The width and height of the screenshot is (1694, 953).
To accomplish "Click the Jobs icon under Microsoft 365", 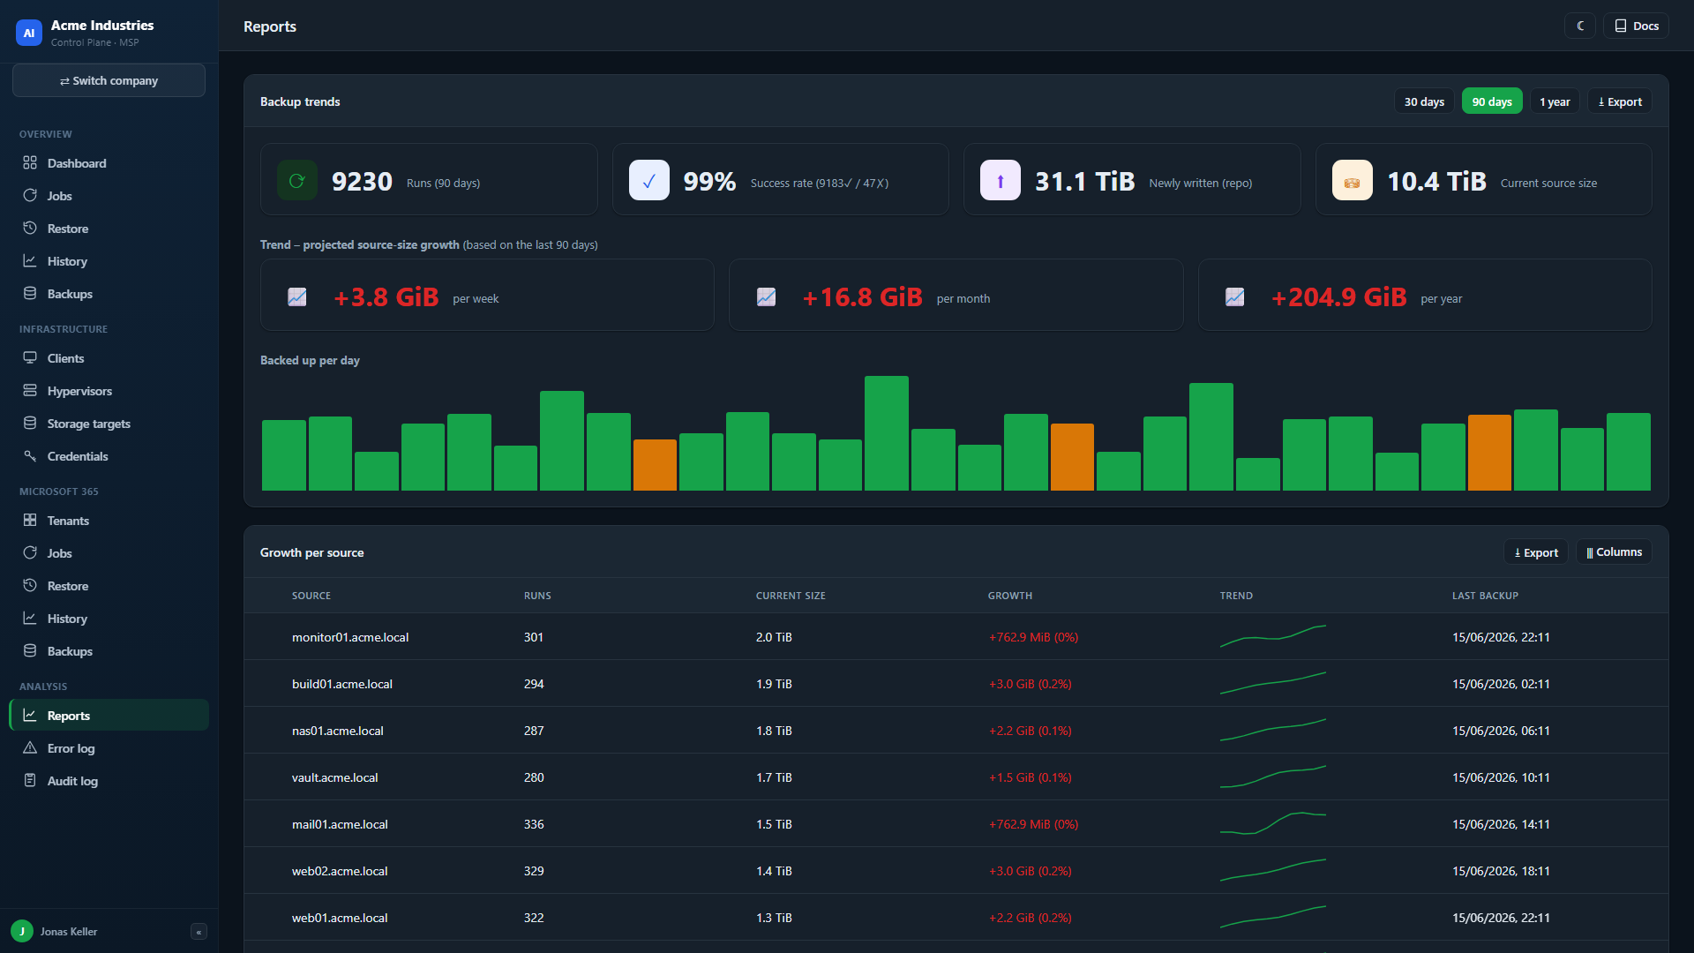I will (x=30, y=553).
